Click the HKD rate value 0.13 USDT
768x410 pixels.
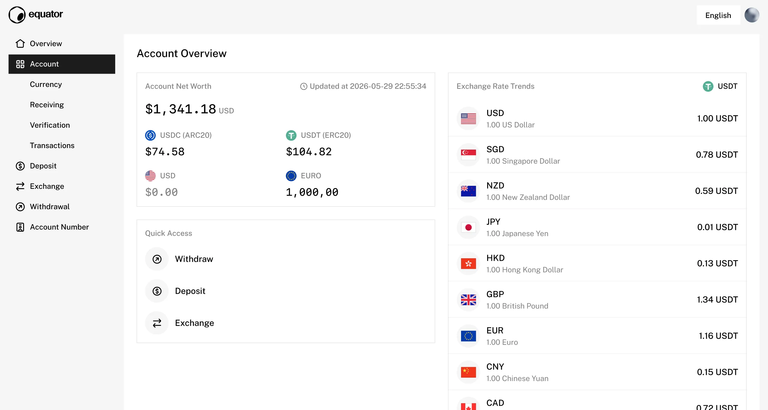coord(717,263)
